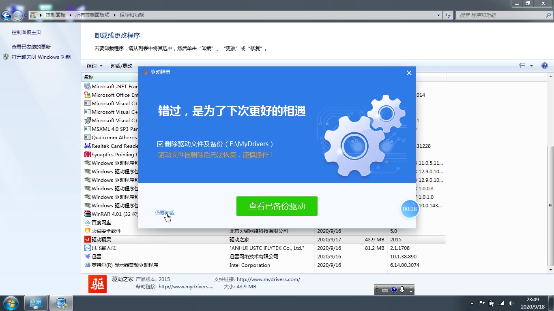This screenshot has height=311, width=554.
Task: Open the recent pages dropdown arrow
Action: pos(26,16)
